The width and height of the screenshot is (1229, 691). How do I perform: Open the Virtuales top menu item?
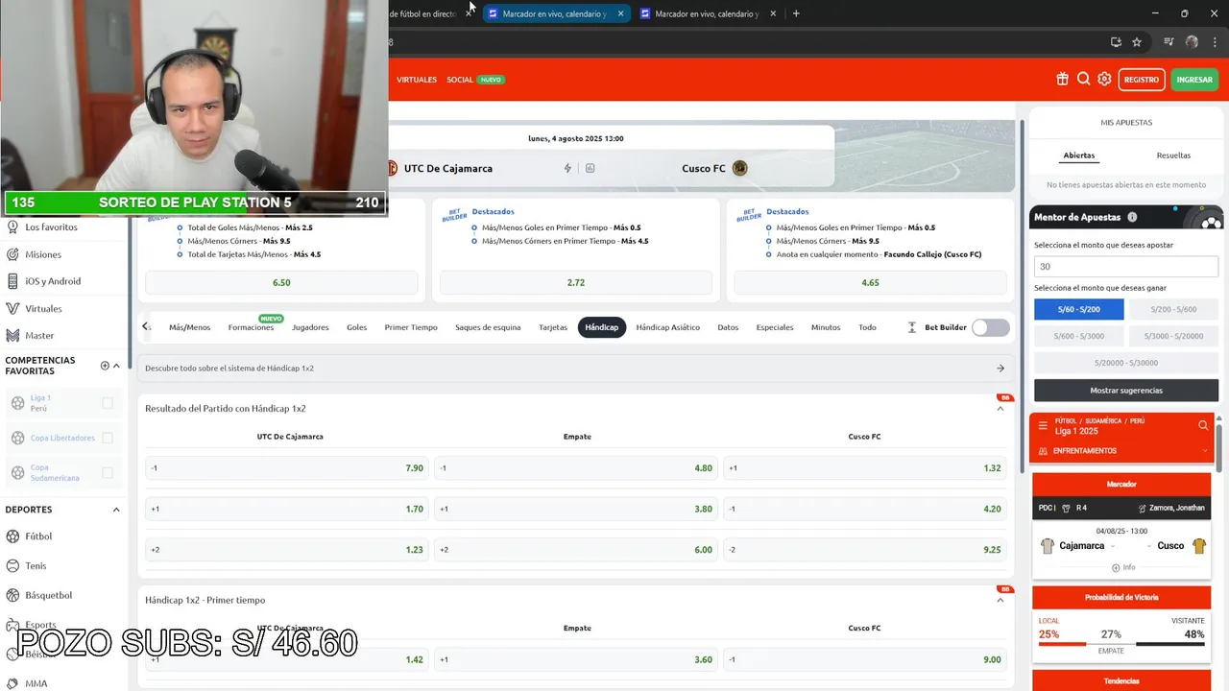tap(417, 80)
